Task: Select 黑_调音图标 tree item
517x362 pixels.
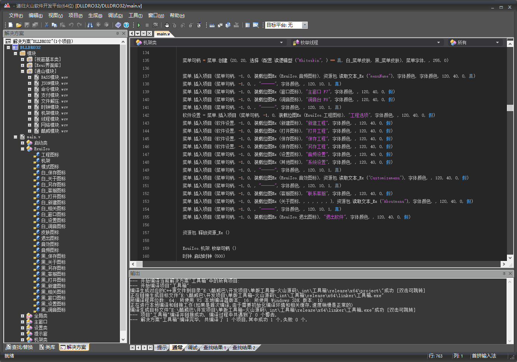Action: coord(53,310)
